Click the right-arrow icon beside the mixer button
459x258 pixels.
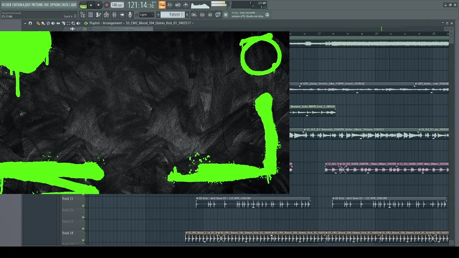(x=122, y=15)
